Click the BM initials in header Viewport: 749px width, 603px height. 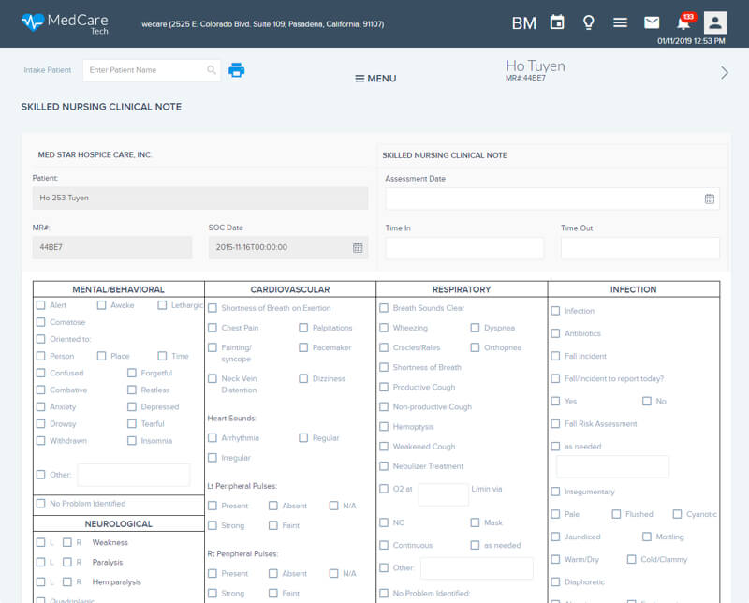[524, 22]
